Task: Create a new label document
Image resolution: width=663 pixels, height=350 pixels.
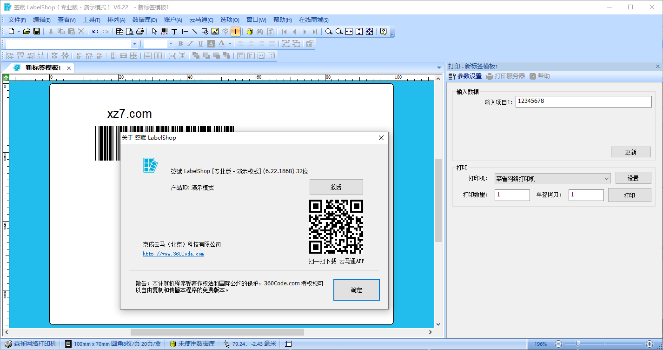Action: [x=12, y=32]
